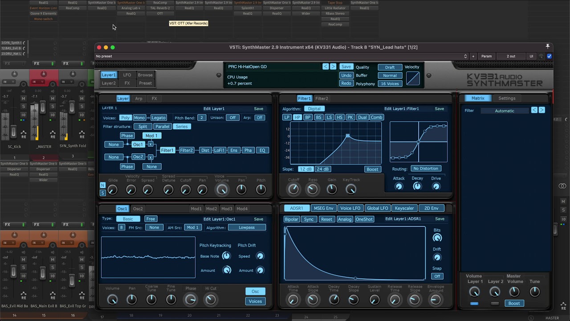Toggle the Bipolar envelope option

(292, 219)
